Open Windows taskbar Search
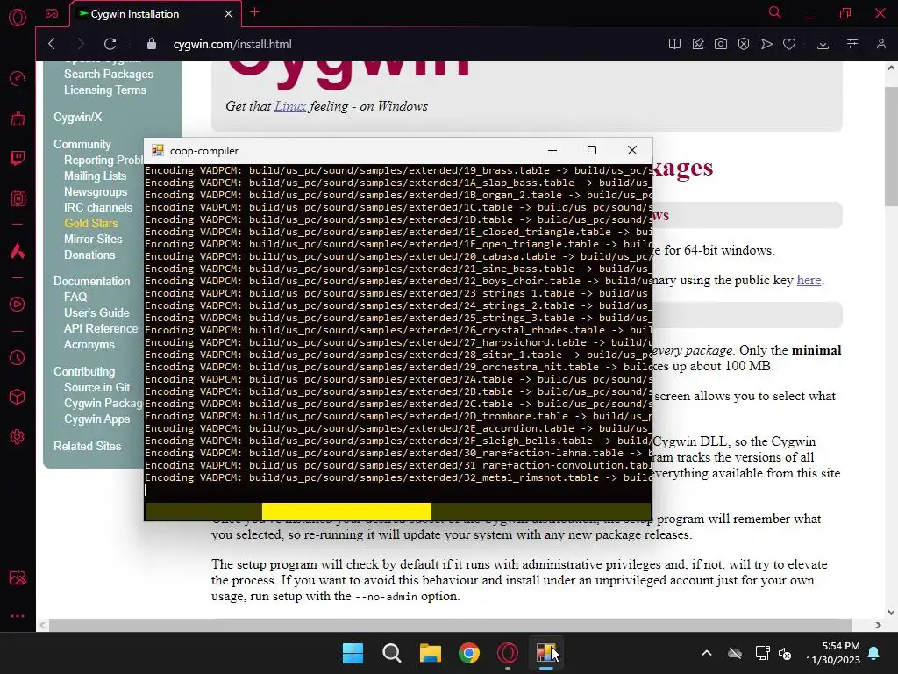 (392, 653)
